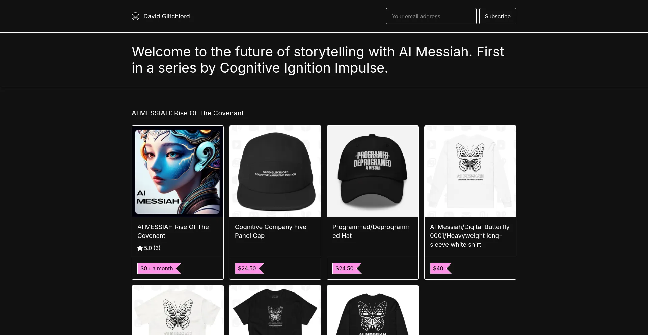Open AI MESSIAH cover art thumbnail
Image resolution: width=648 pixels, height=335 pixels.
pos(178,171)
